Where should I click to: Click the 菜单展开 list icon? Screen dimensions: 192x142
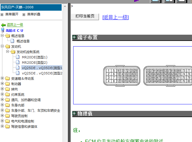point(2,15)
